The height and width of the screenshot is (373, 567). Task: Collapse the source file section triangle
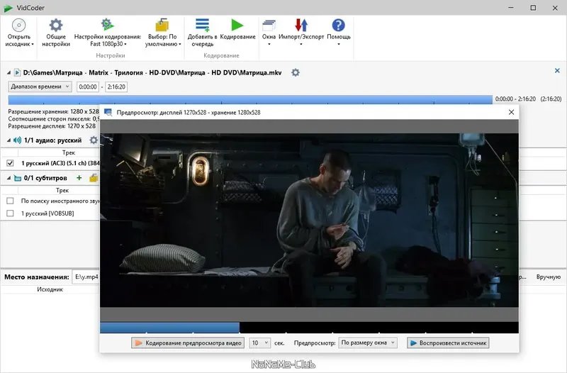coord(9,73)
